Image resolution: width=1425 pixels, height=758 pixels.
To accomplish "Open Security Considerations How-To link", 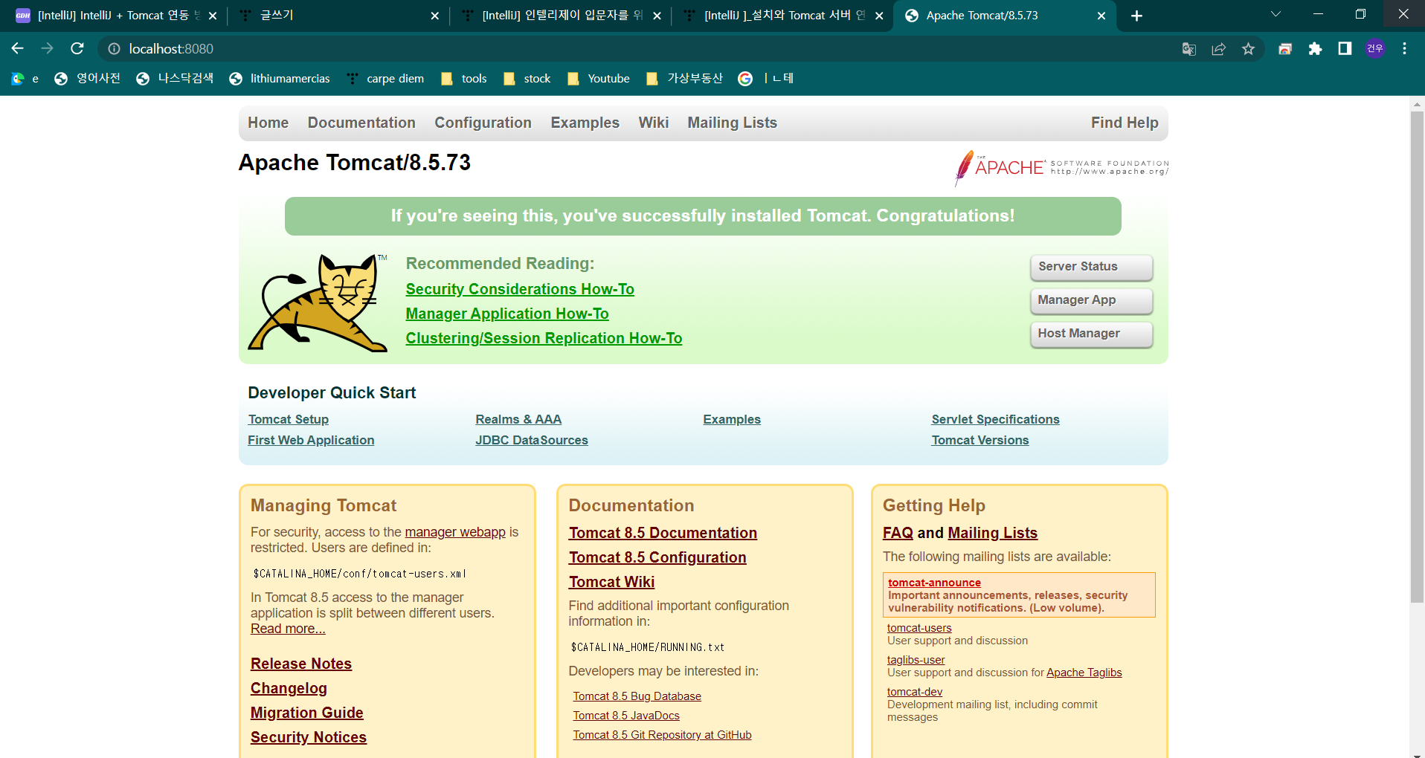I will [x=520, y=289].
